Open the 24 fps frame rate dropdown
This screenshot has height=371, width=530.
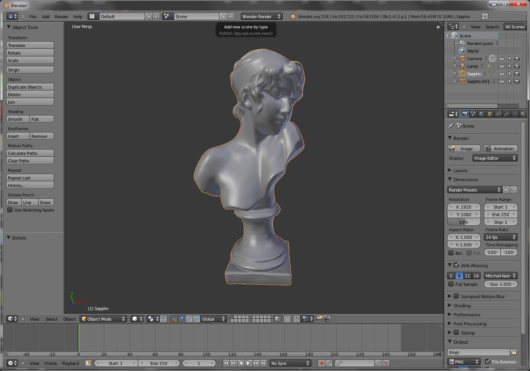pos(500,237)
